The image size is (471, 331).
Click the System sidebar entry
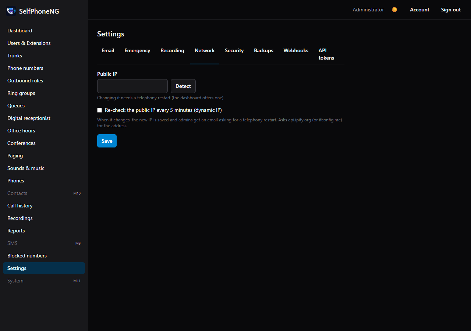[x=44, y=281]
